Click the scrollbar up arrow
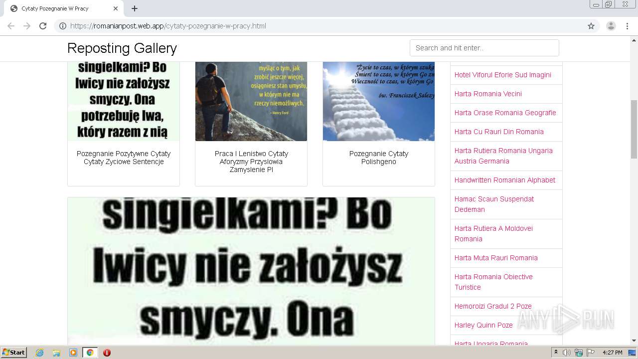This screenshot has width=638, height=359. [x=634, y=40]
